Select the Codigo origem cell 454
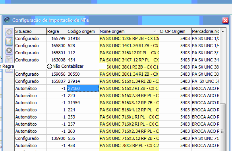Screen dimensions: 232x151 [83, 60]
